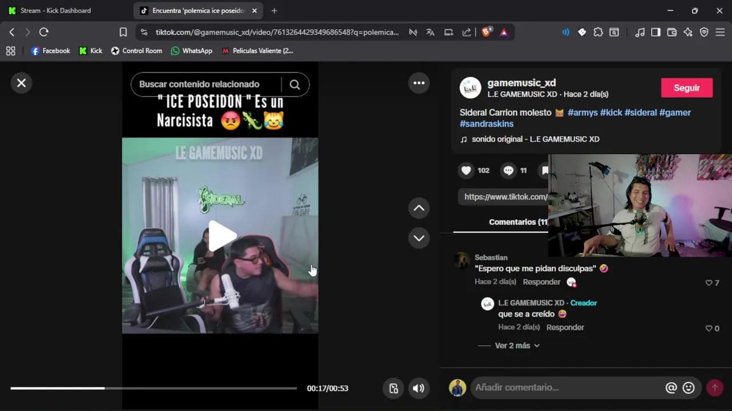This screenshot has height=411, width=732.
Task: Open Control Room bookmark
Action: 136,51
